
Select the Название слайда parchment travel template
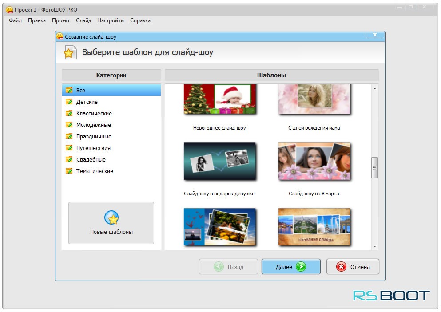(314, 227)
